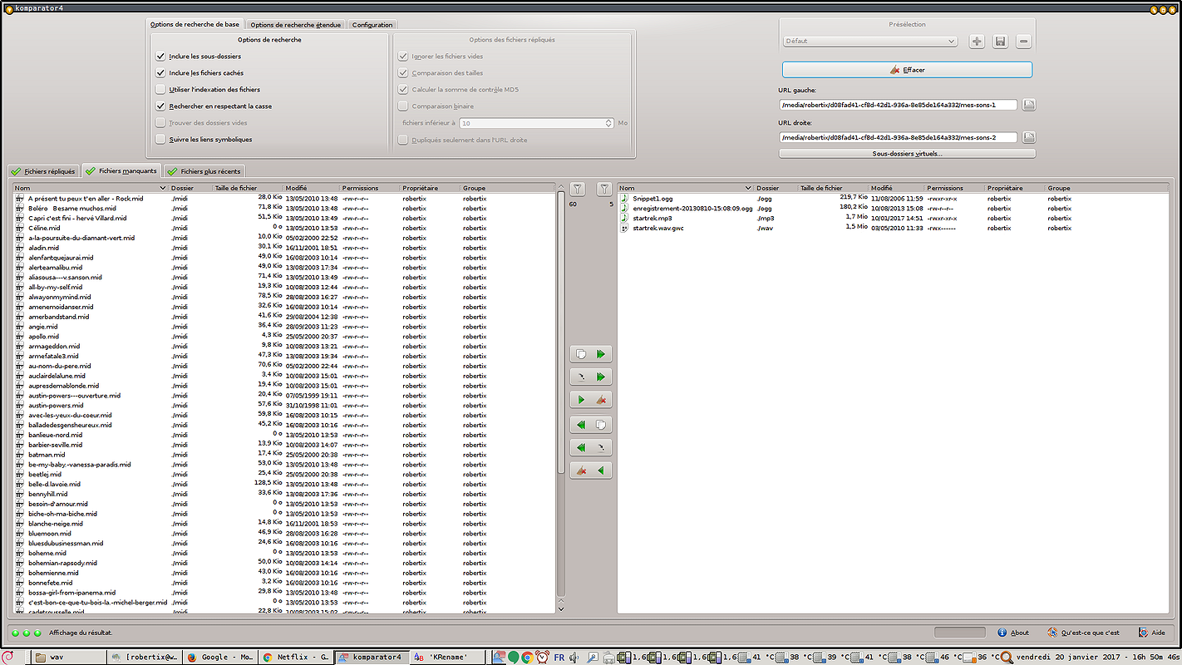Show the Fichiers répliqués tab
This screenshot has height=665, width=1182.
pos(44,171)
